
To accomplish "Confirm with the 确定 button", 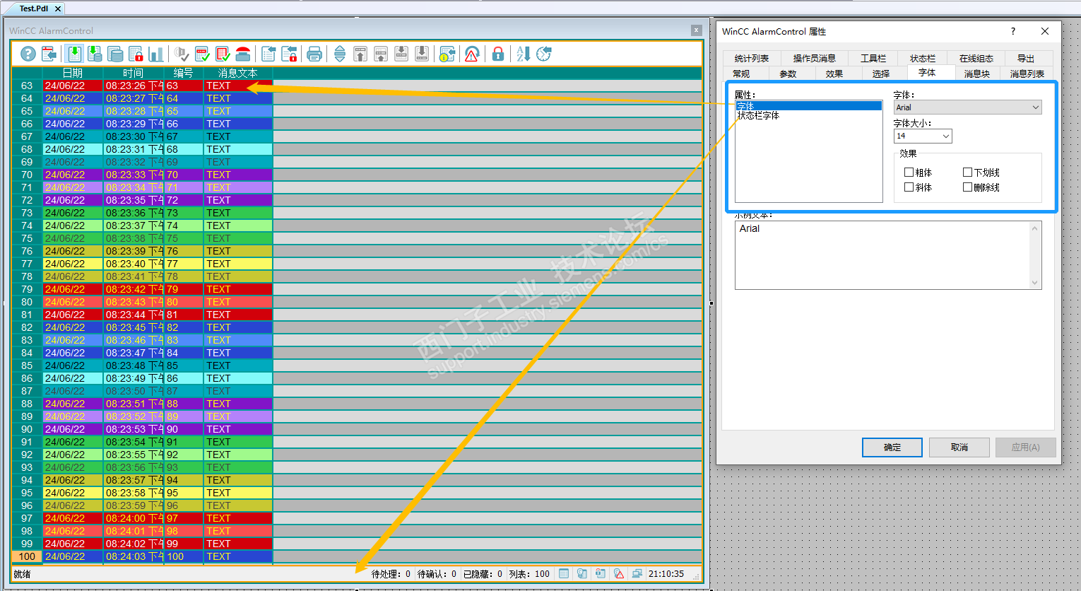I will click(x=892, y=447).
